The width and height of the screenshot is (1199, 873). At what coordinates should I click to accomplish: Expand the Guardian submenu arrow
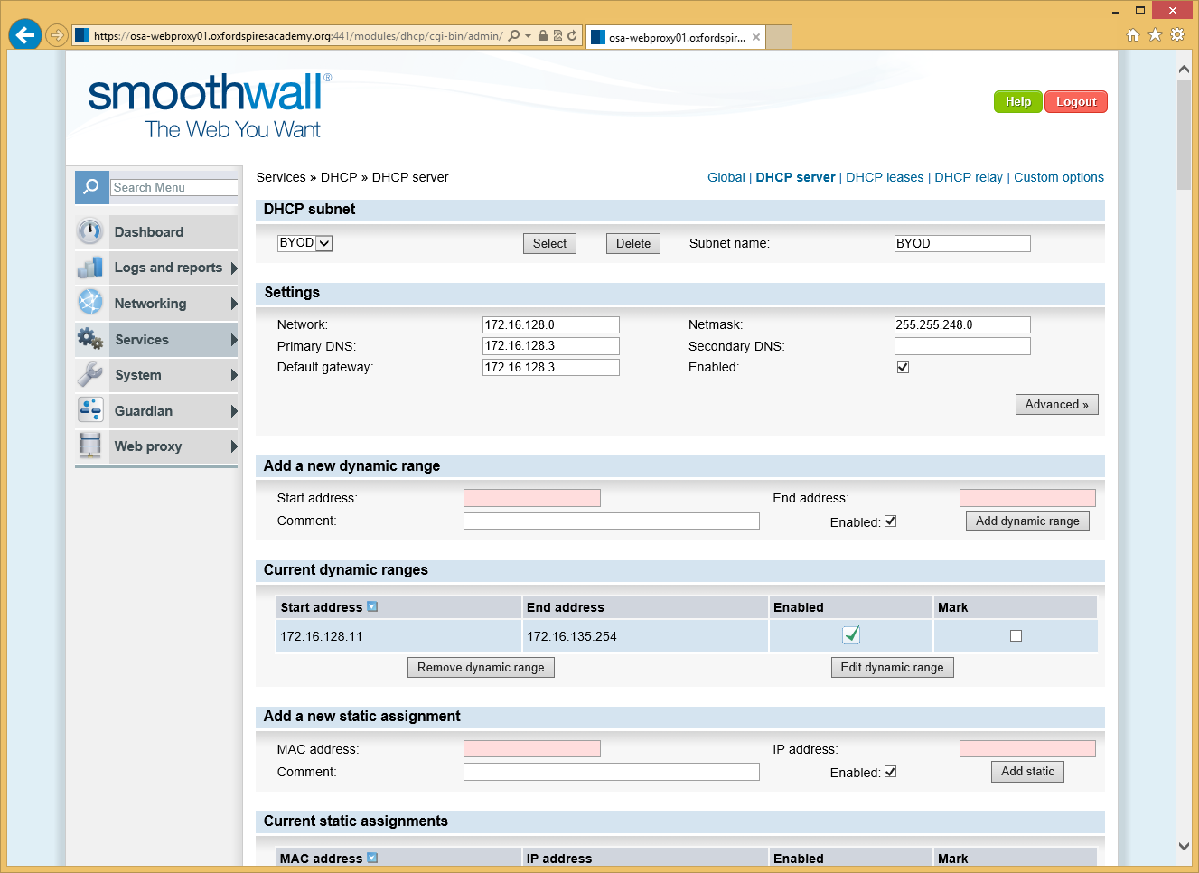(234, 411)
